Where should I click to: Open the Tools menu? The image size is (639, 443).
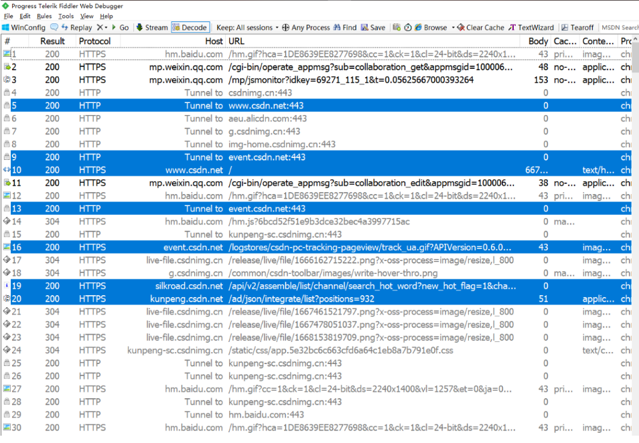[66, 16]
